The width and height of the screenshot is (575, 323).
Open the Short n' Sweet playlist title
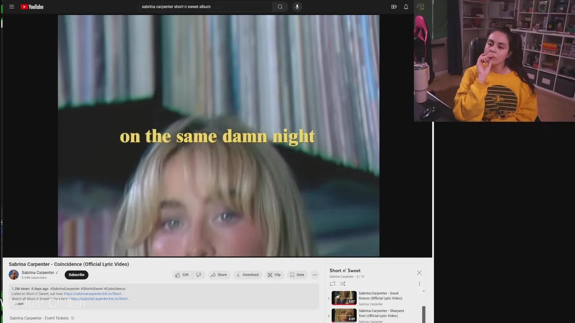(x=345, y=271)
